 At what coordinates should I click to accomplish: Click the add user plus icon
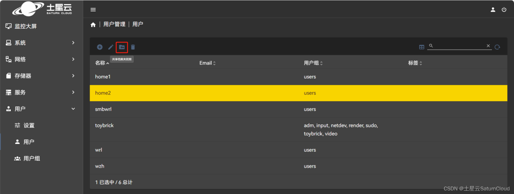pos(100,47)
